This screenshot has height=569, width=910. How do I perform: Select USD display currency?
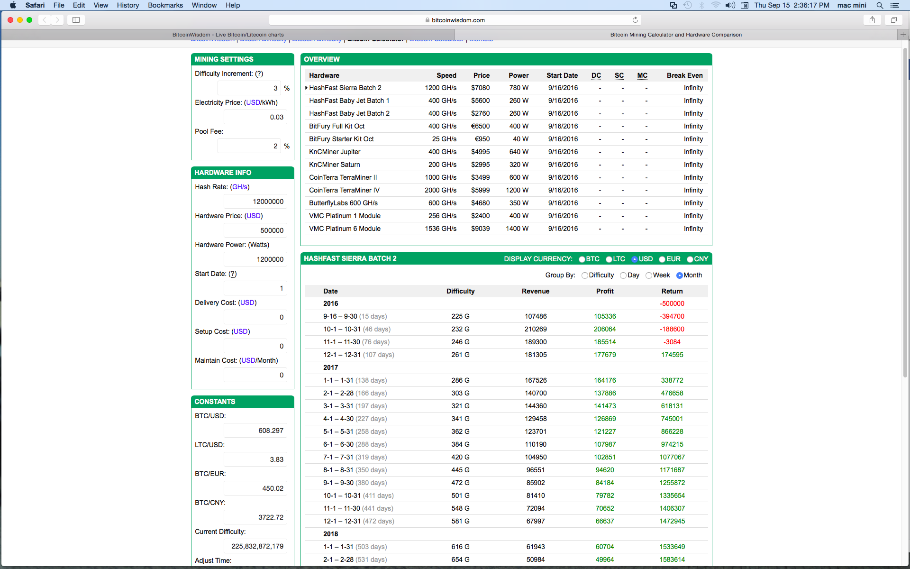pos(635,259)
